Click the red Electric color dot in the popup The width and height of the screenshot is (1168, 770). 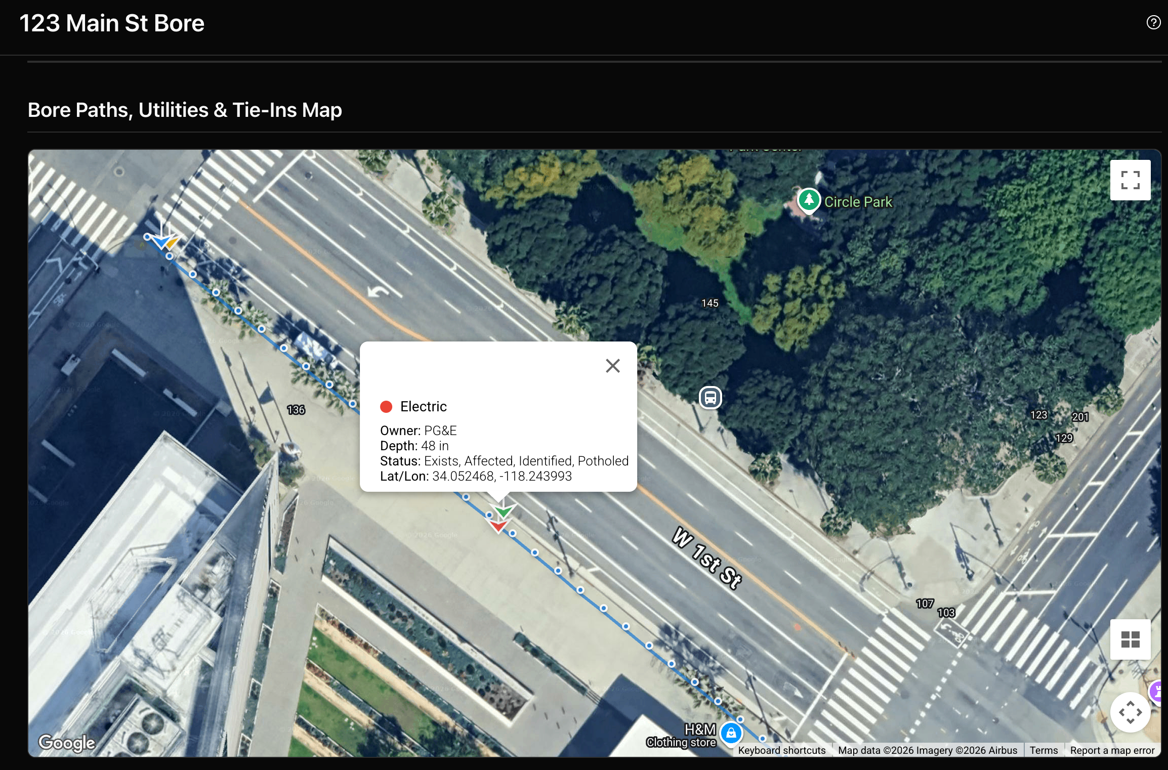pos(387,406)
